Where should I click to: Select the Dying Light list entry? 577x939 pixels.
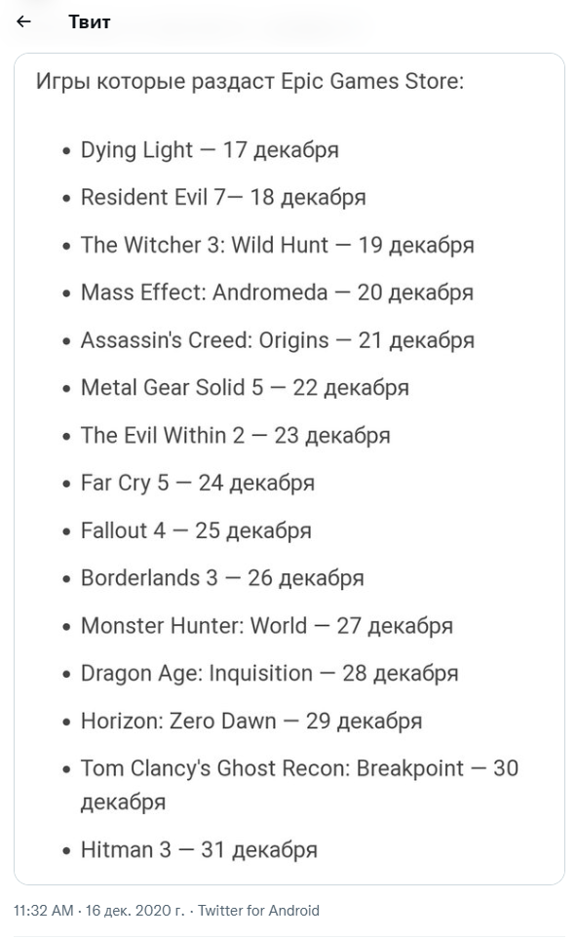(210, 150)
